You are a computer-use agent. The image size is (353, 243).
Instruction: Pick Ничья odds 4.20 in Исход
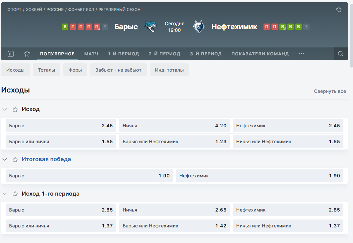point(174,126)
